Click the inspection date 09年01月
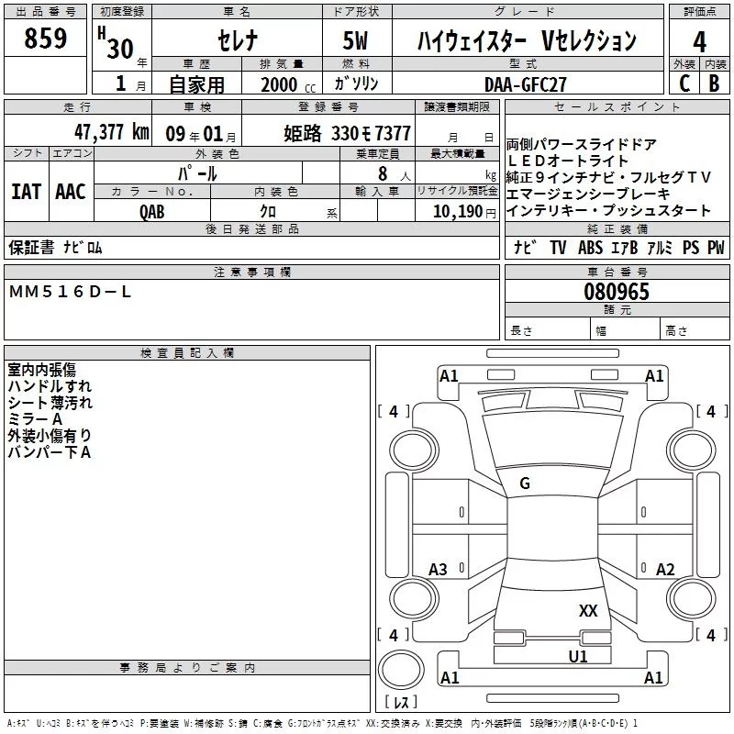This screenshot has height=734, width=734. click(x=201, y=134)
